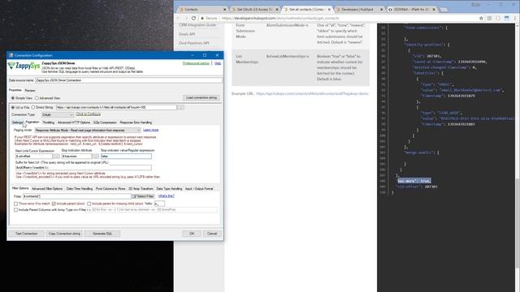Bookmark page with Chrome star icon
Viewport: 520px width, 292px height.
tap(481, 18)
